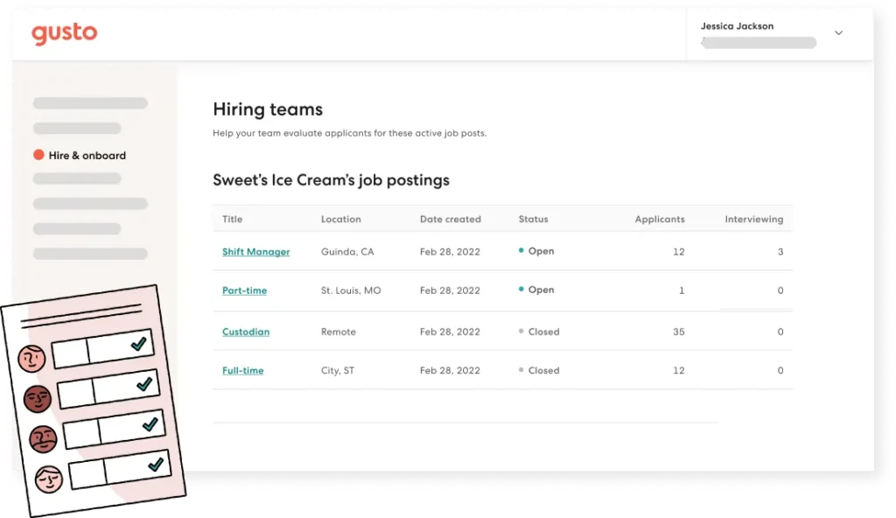Click the Applicants column header
The image size is (896, 518).
click(x=660, y=219)
